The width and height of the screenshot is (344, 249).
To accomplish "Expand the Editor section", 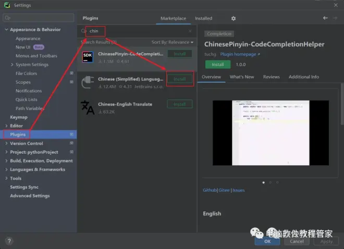I will (6, 126).
